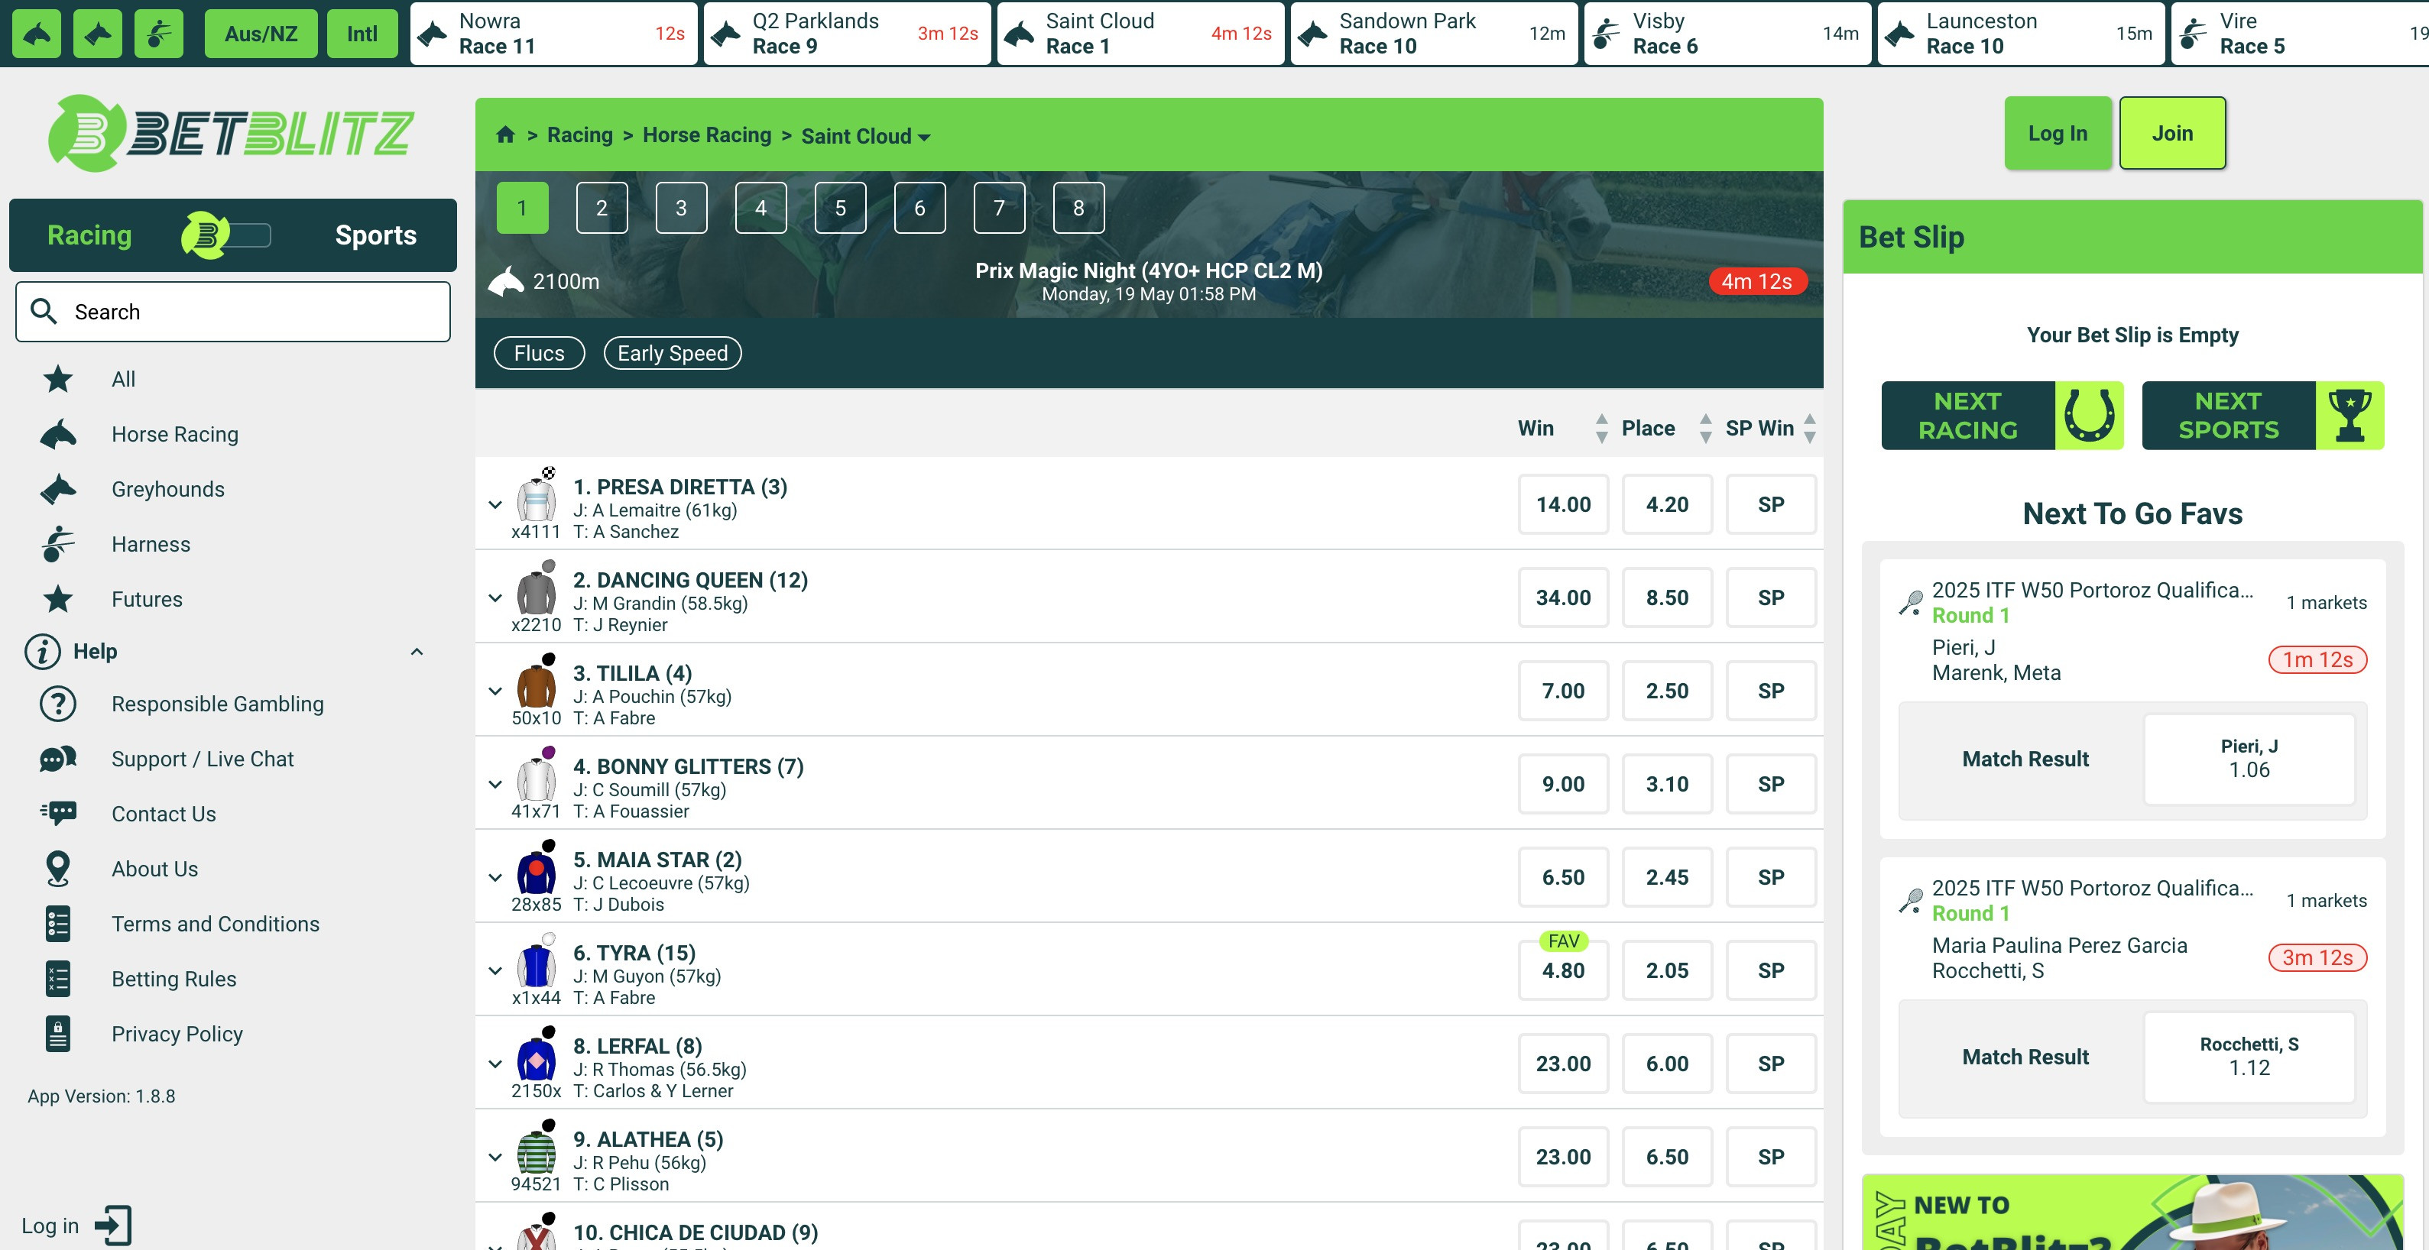Viewport: 2429px width, 1250px height.
Task: Click the Futures star icon
Action: point(57,598)
